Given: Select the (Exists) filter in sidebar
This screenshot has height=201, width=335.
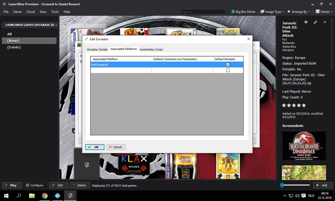Looking at the screenshot, I should click(29, 47).
